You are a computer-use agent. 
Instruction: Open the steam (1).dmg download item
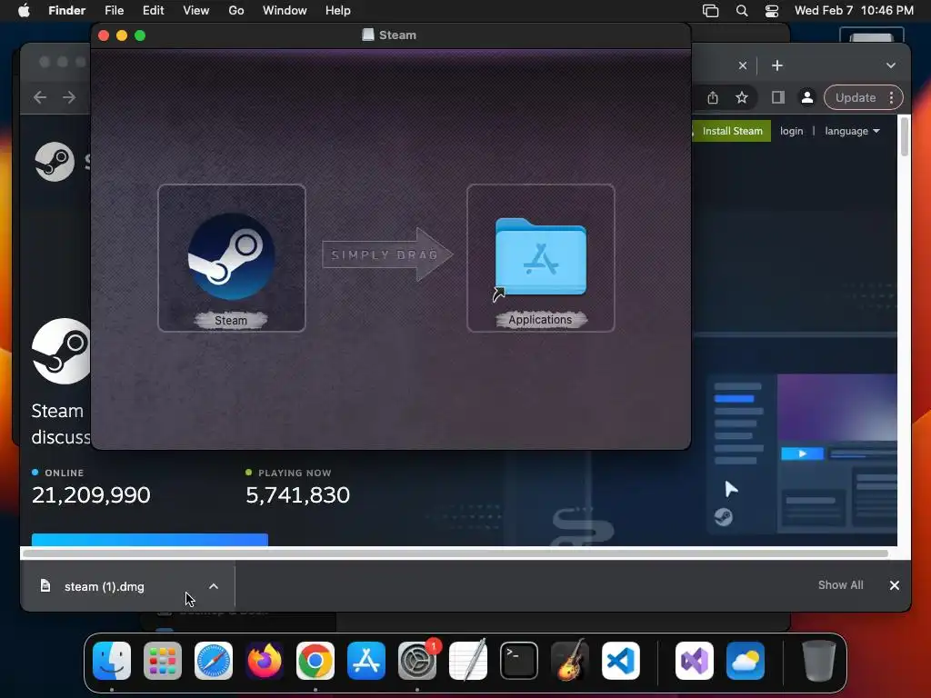[105, 586]
